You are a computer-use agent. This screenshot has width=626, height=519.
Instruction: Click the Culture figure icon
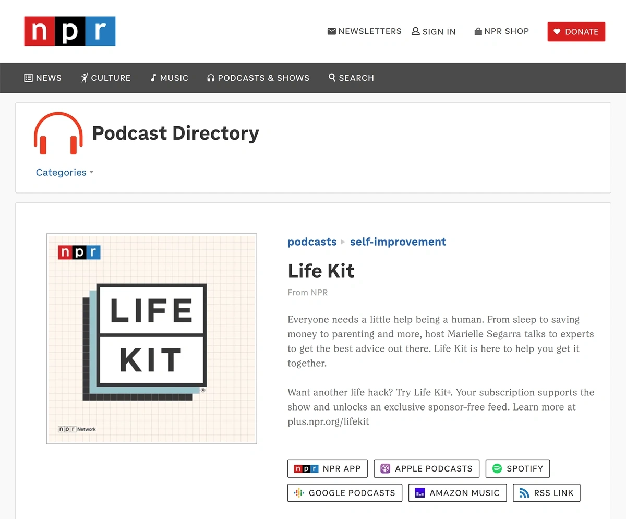click(x=85, y=78)
